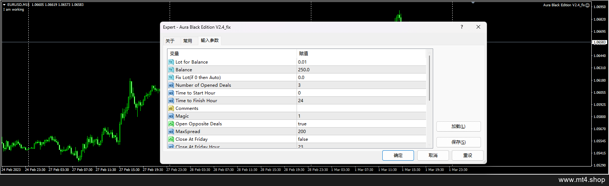Confirm with the 确定 button
609x186 pixels.
click(x=398, y=155)
